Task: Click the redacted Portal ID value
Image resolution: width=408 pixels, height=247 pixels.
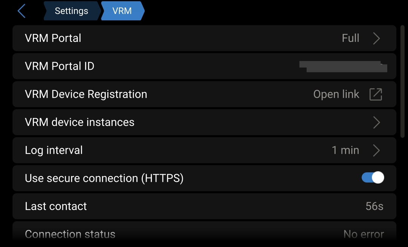Action: (343, 66)
